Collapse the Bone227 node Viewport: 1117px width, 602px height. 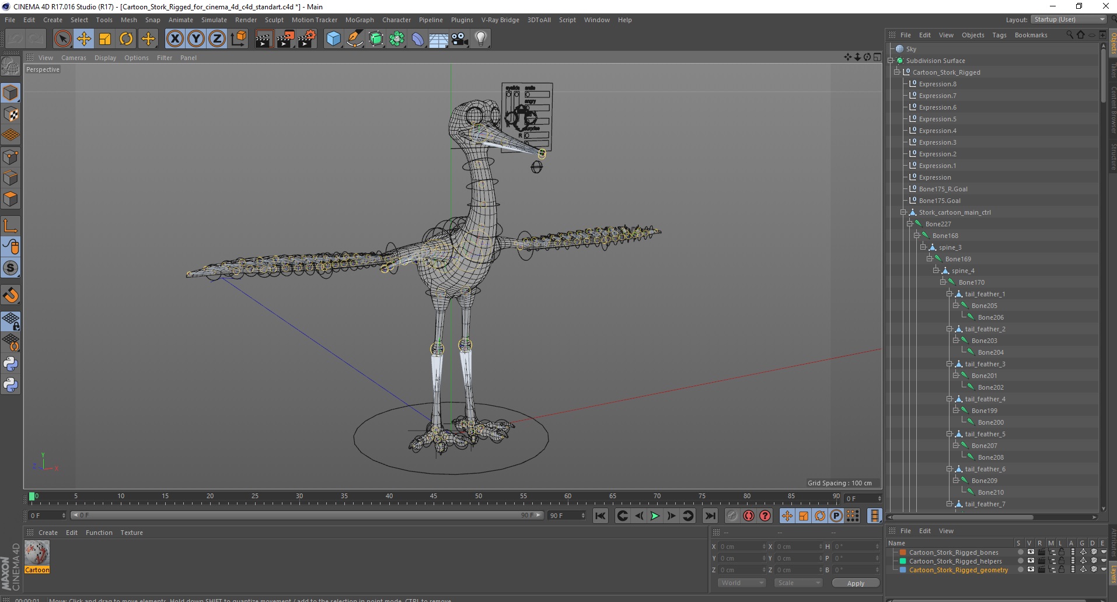coord(910,224)
